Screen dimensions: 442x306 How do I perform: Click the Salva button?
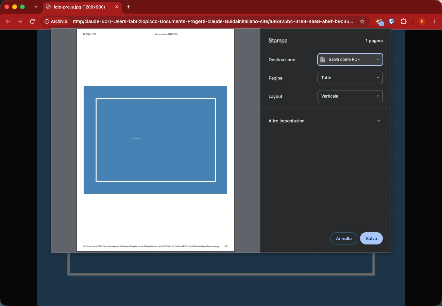(371, 238)
